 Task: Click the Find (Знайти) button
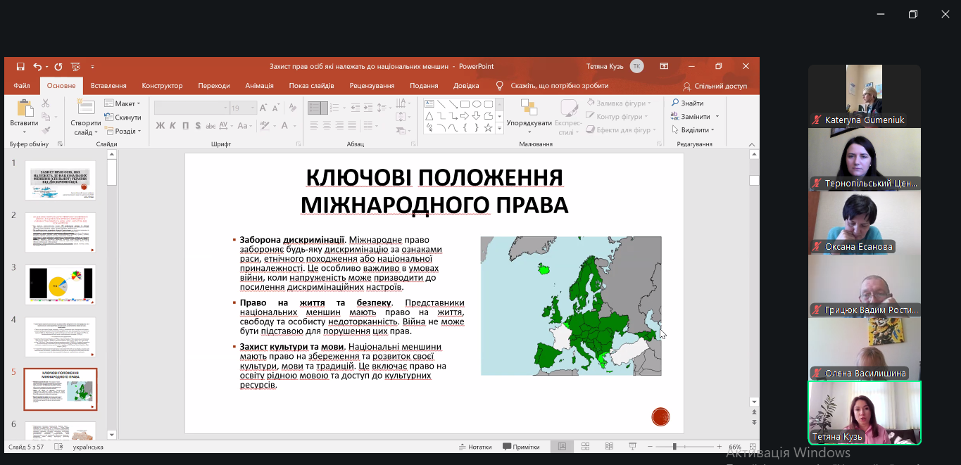pos(687,103)
